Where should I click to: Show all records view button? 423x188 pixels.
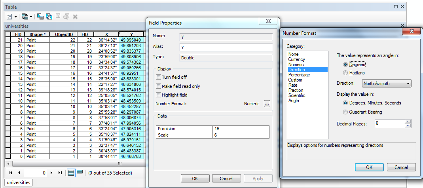coord(71,173)
